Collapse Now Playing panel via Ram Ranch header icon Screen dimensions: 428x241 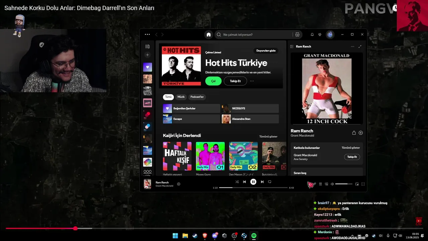(x=292, y=47)
